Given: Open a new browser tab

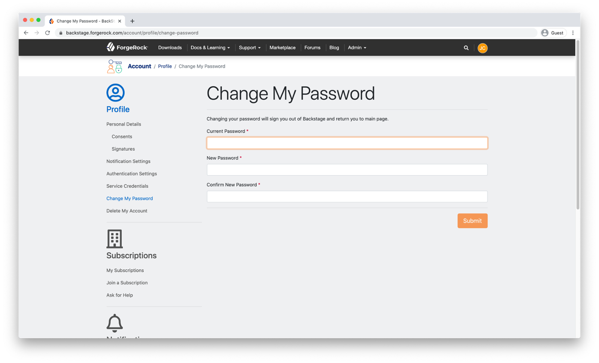Looking at the screenshot, I should tap(132, 21).
